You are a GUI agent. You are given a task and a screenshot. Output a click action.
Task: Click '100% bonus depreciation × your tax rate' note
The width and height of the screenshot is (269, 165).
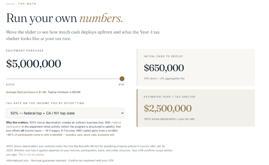coord(169,119)
